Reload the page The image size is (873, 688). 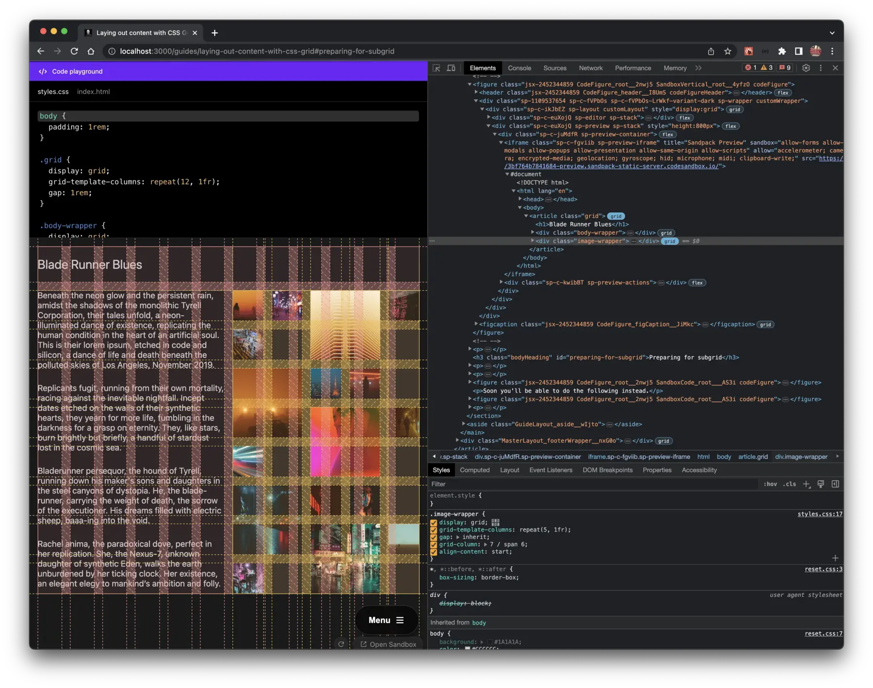point(74,51)
